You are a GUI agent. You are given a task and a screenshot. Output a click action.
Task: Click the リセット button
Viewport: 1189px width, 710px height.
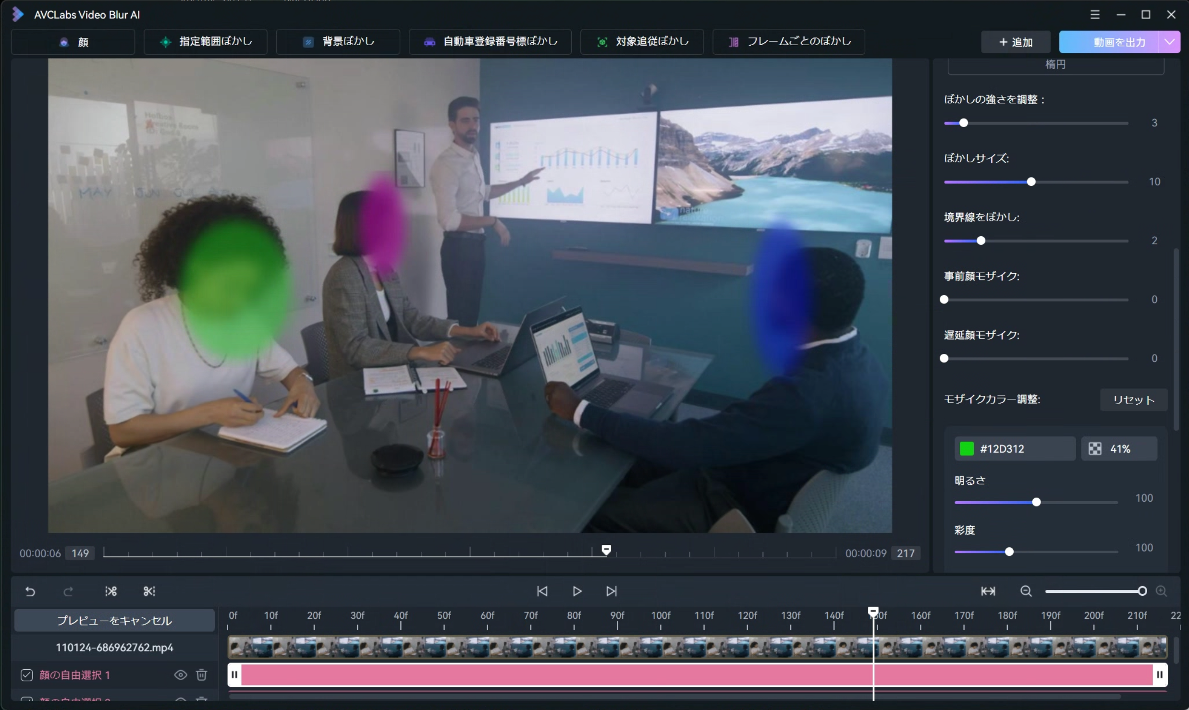click(1133, 400)
